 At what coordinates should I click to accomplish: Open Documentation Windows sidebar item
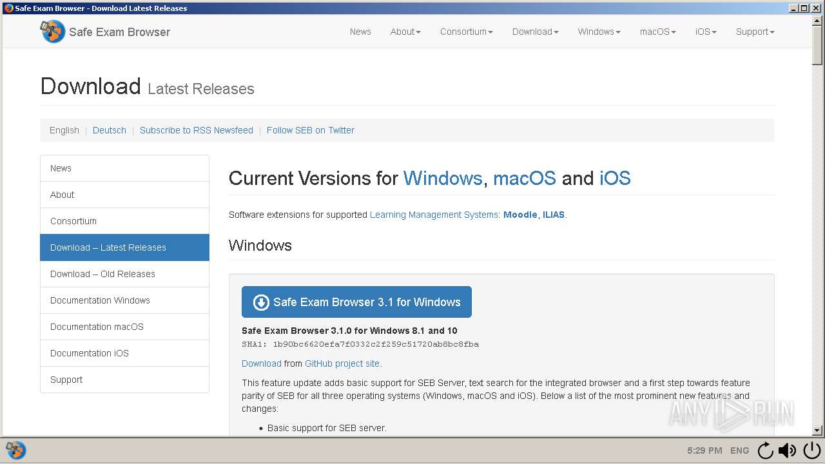pos(124,300)
